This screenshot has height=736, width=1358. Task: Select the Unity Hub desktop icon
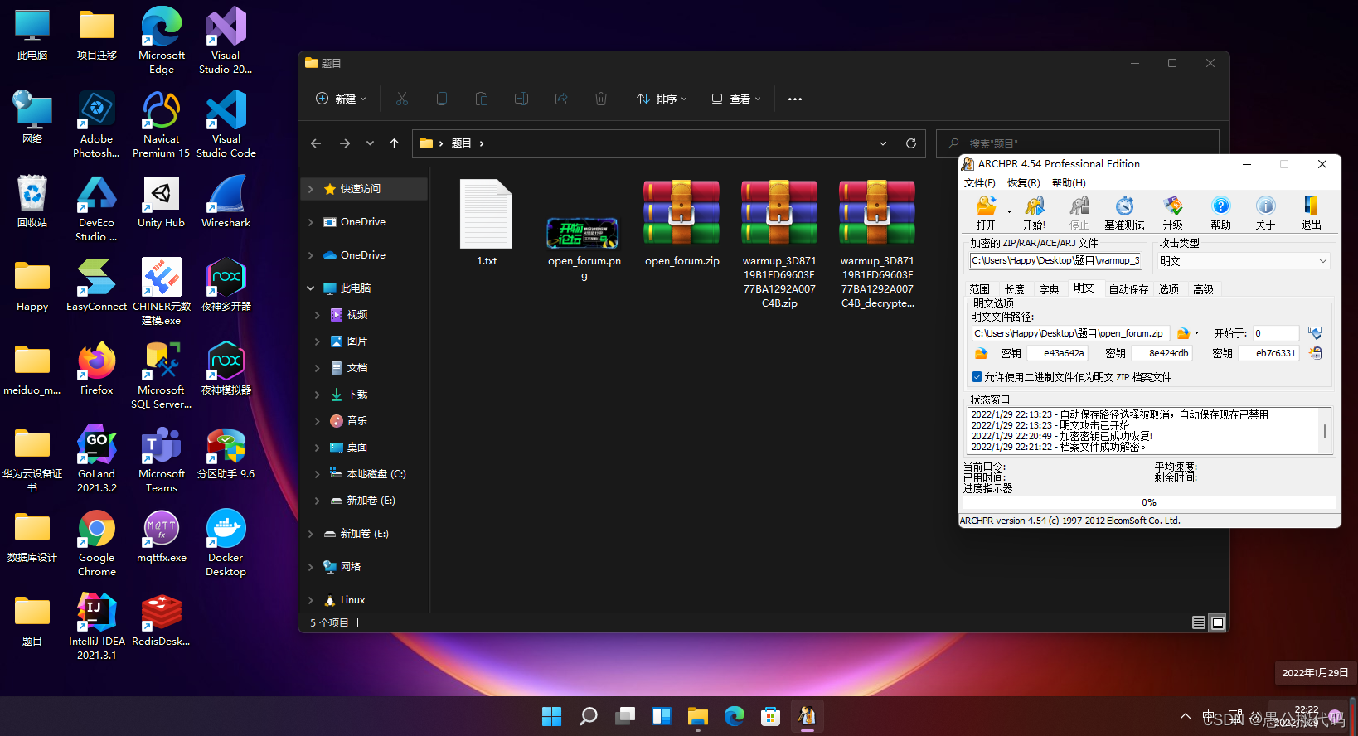click(x=161, y=201)
